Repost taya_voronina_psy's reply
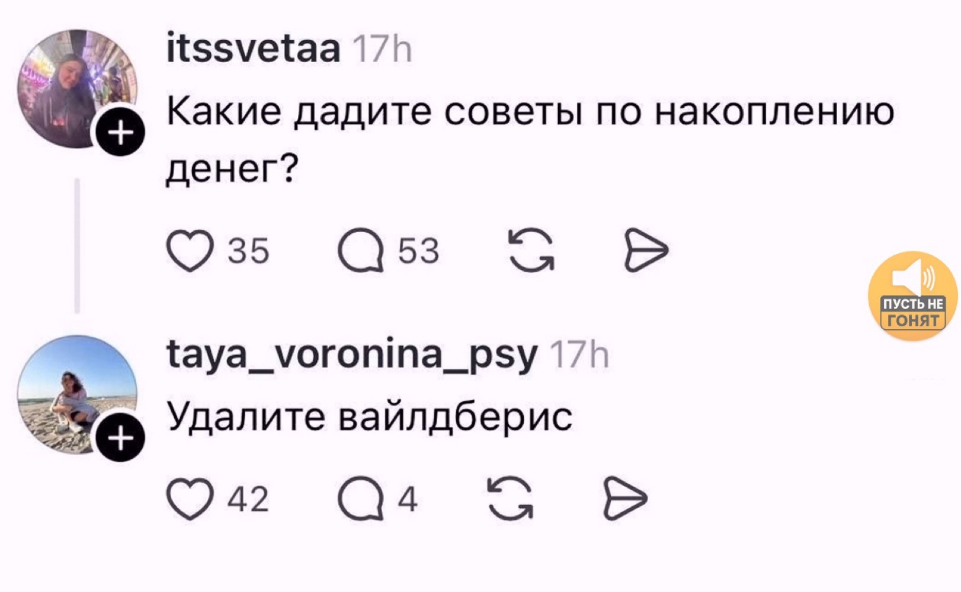The image size is (961, 592). click(x=510, y=499)
